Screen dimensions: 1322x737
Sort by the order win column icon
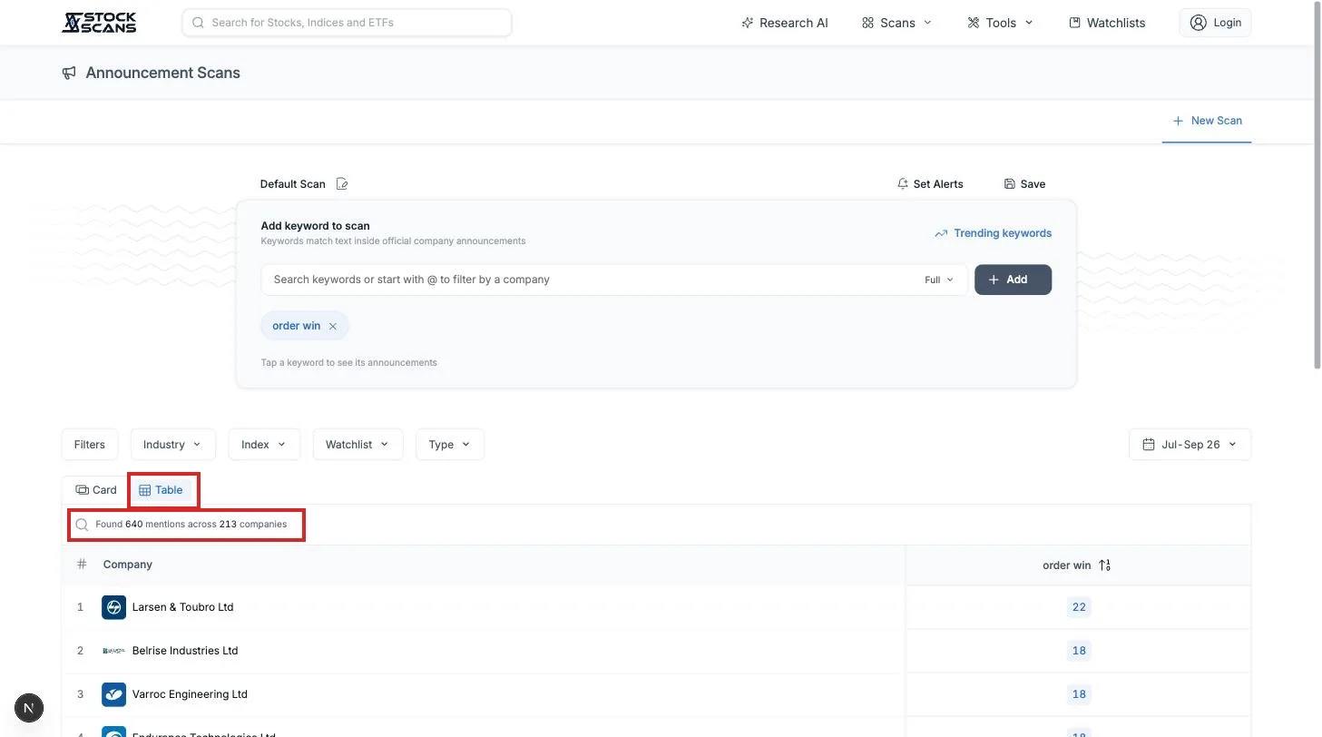click(1104, 565)
